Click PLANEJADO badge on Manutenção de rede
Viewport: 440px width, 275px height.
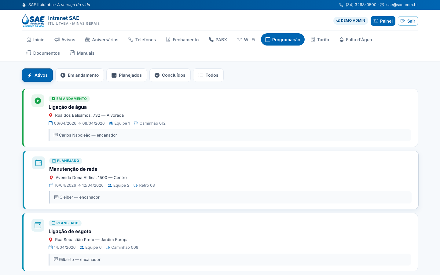(66, 161)
